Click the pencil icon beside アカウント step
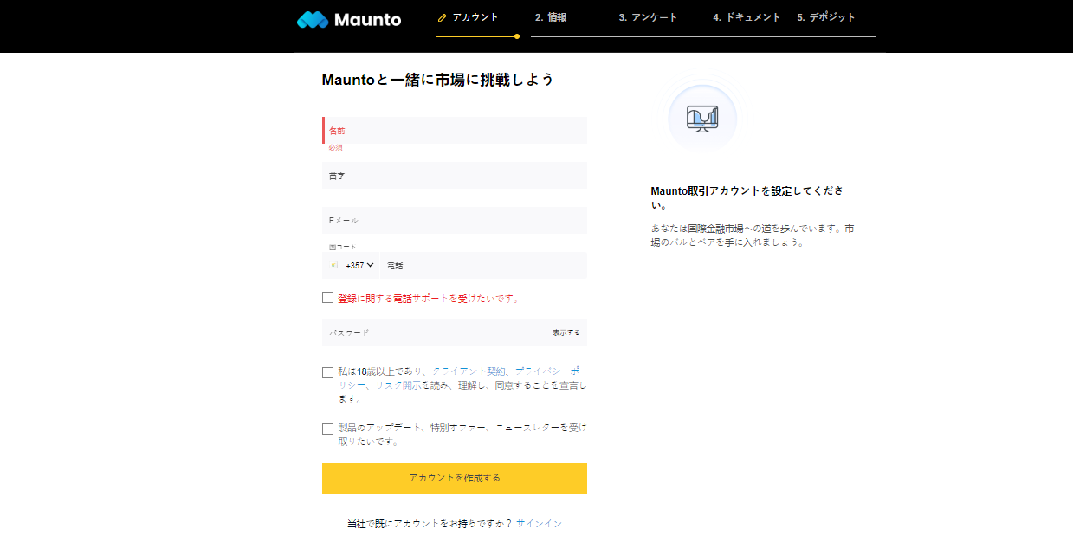Image resolution: width=1073 pixels, height=542 pixels. pyautogui.click(x=443, y=17)
